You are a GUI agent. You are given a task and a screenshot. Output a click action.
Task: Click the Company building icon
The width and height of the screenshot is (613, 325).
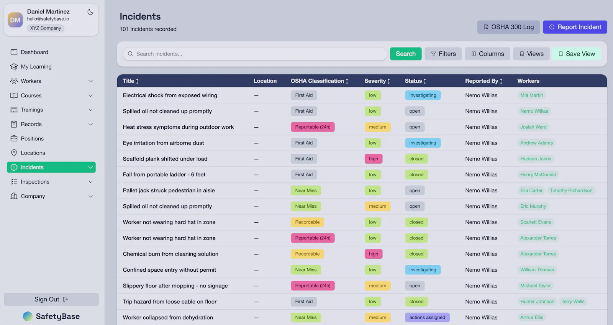(14, 196)
